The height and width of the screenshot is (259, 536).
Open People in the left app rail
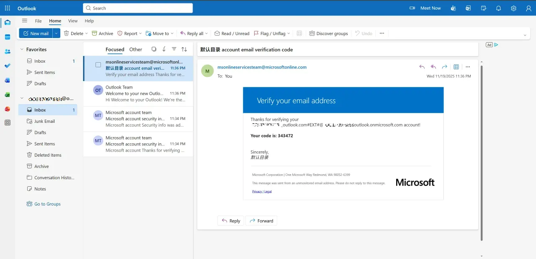pos(7,51)
